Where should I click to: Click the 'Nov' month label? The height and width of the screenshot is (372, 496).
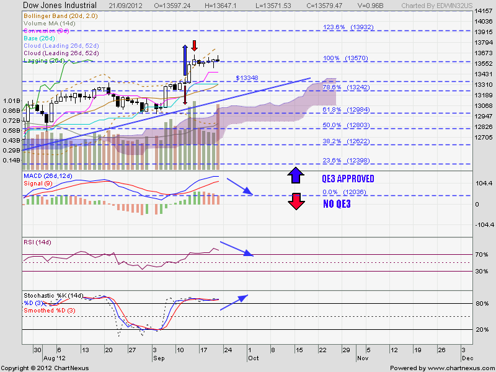(x=363, y=358)
